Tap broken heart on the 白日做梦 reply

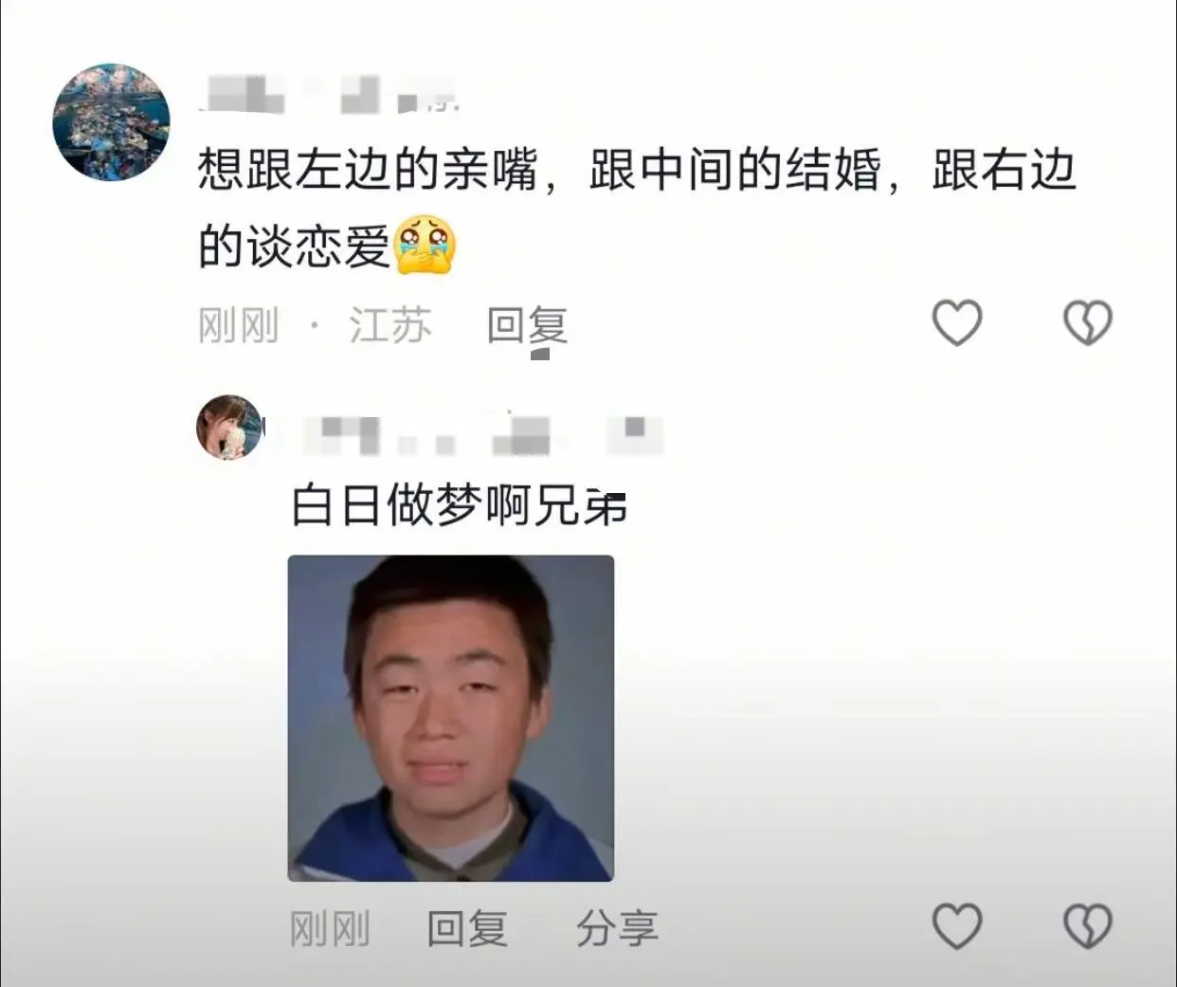click(x=1088, y=925)
